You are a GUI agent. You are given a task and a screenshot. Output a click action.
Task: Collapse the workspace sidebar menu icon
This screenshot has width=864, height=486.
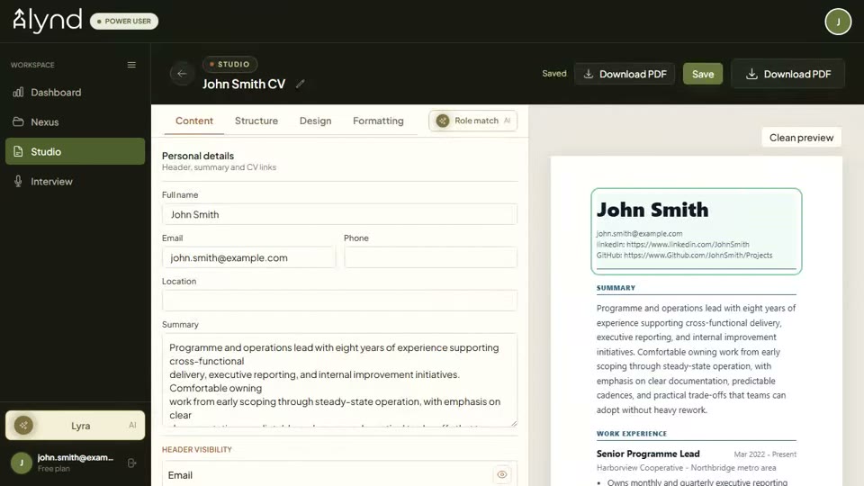pyautogui.click(x=131, y=65)
